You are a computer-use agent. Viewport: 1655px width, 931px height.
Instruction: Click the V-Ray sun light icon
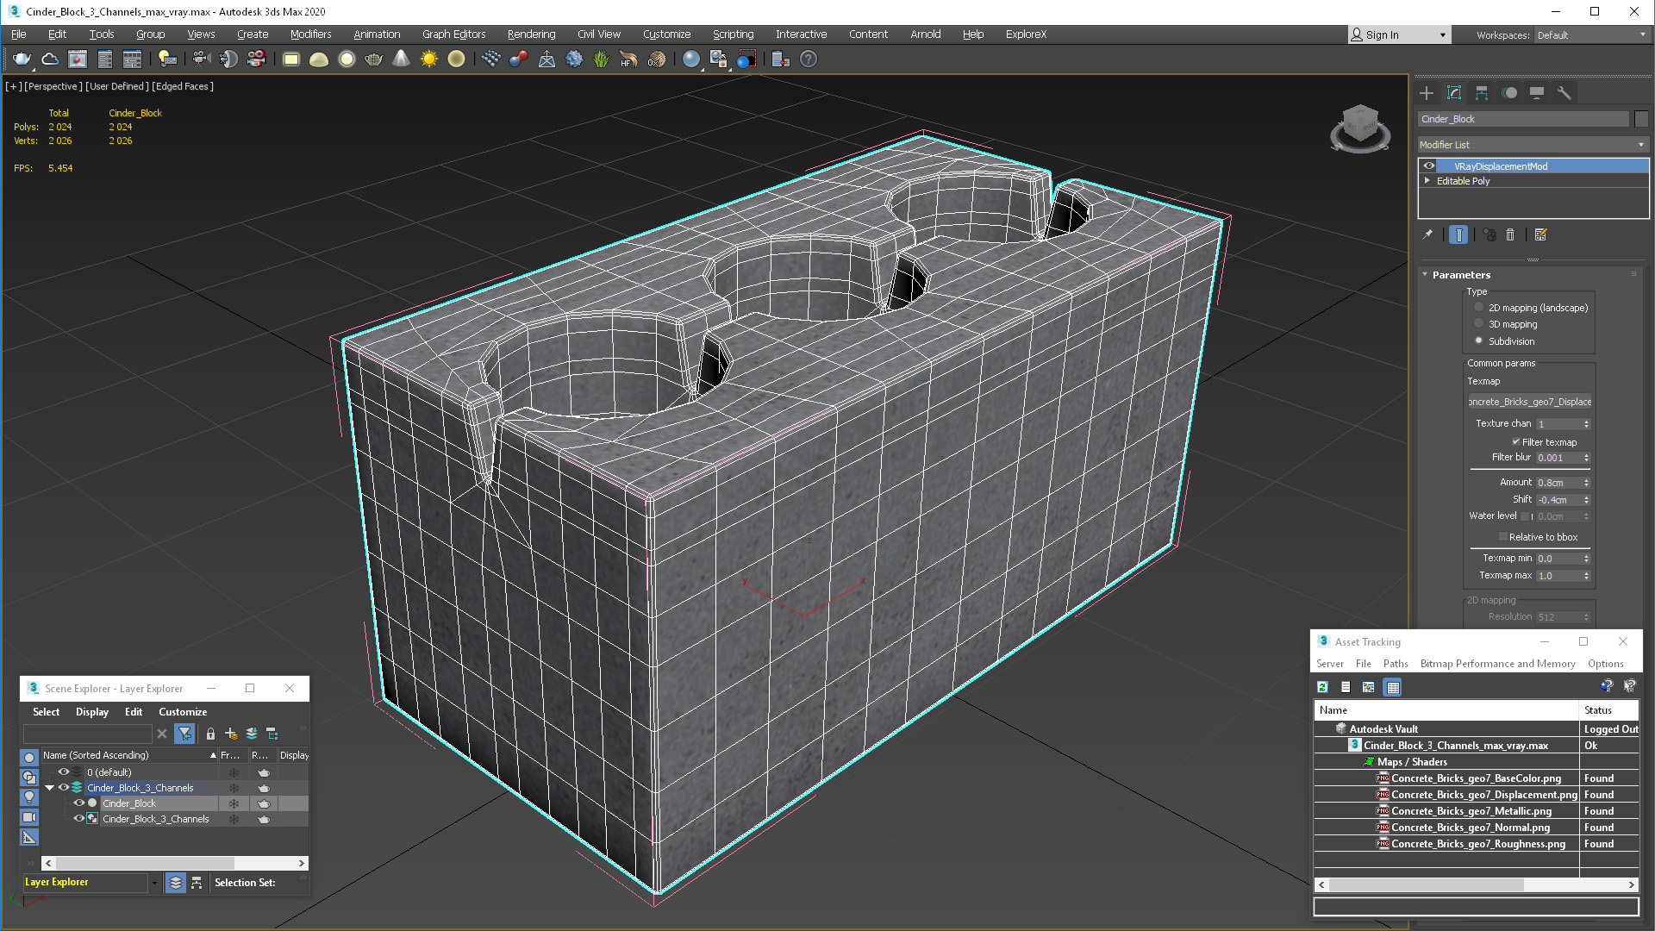[428, 59]
